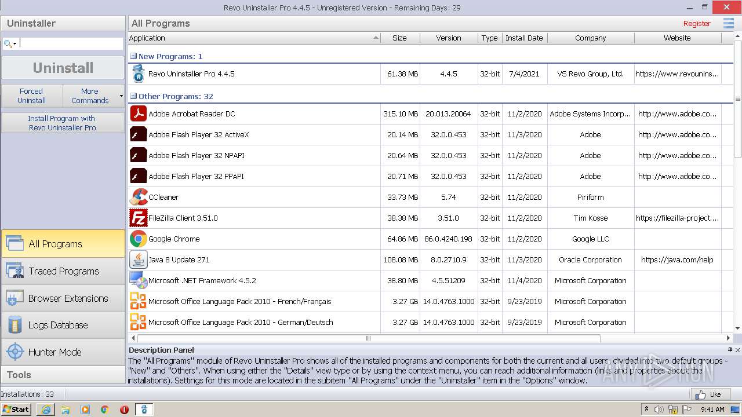The image size is (742, 417).
Task: Collapse the New Programs group
Action: tap(133, 56)
